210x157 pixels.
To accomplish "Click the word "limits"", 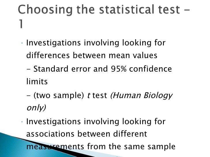I will pyautogui.click(x=37, y=81).
